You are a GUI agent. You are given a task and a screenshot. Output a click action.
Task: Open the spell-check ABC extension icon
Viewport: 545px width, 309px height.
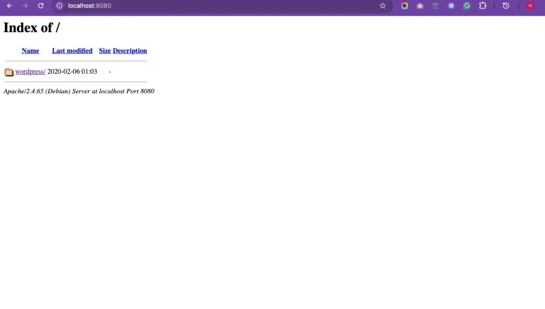click(435, 6)
